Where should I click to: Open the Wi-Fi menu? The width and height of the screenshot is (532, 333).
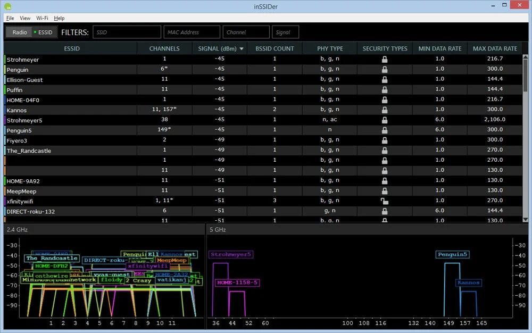coord(42,18)
